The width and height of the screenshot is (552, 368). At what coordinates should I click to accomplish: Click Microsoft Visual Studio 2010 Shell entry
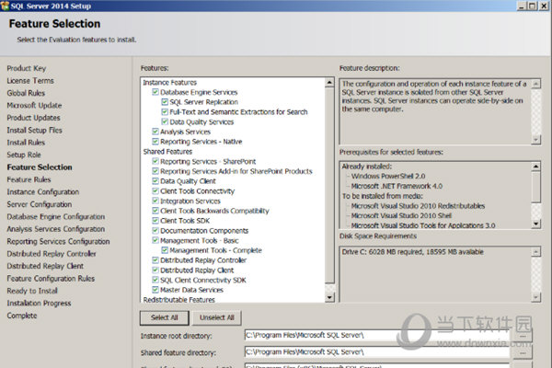pos(401,215)
